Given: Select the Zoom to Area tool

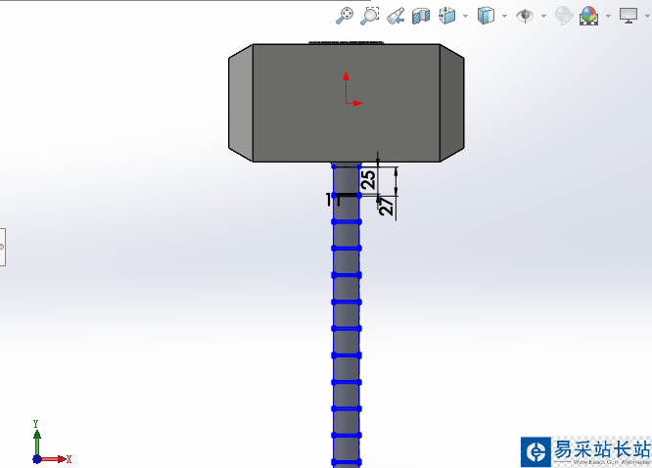Looking at the screenshot, I should (x=370, y=16).
